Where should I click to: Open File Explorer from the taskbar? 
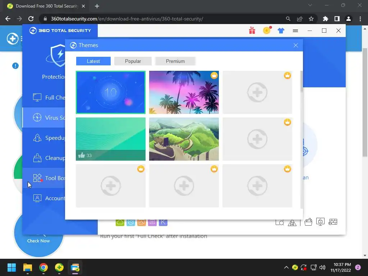pyautogui.click(x=27, y=267)
